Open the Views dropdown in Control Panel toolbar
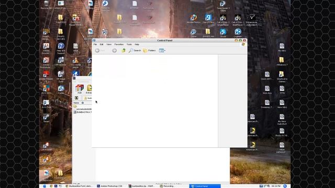The height and width of the screenshot is (188, 335). pyautogui.click(x=162, y=51)
